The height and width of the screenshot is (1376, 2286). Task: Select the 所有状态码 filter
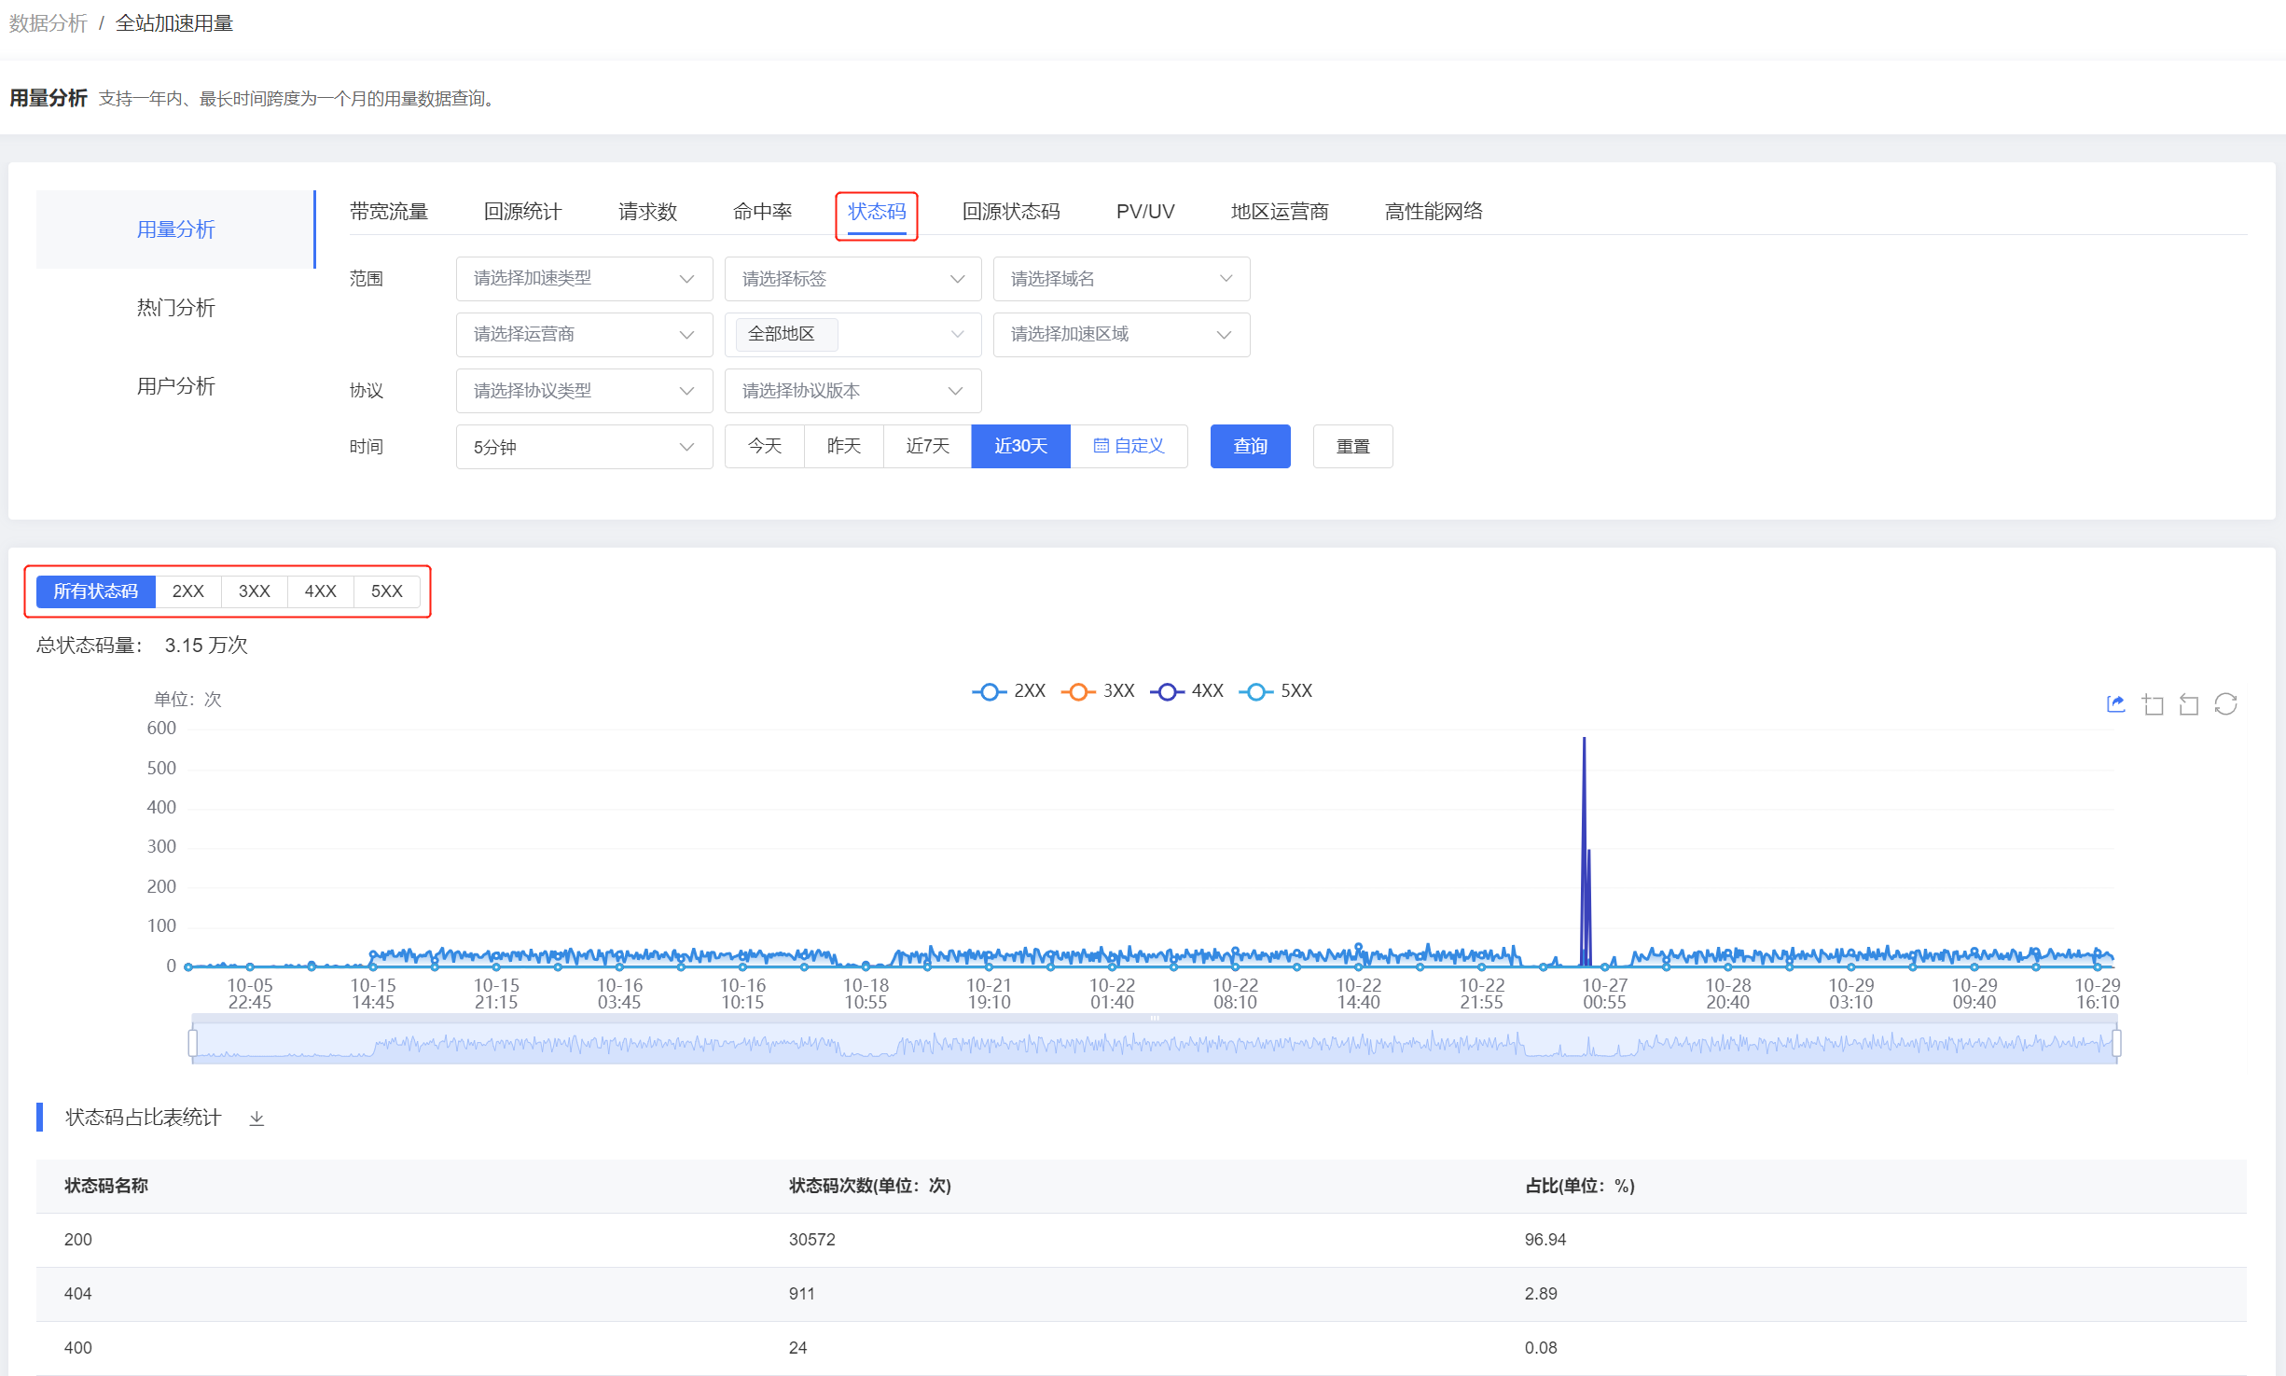pos(95,591)
